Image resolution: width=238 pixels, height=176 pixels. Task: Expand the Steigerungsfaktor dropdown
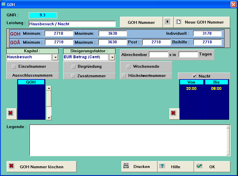[112, 57]
